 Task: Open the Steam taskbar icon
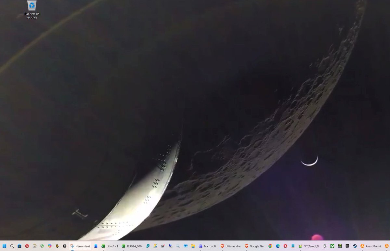[x=355, y=246]
